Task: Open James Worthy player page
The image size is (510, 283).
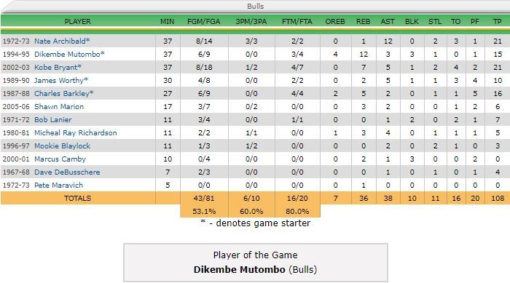Action: coord(60,80)
